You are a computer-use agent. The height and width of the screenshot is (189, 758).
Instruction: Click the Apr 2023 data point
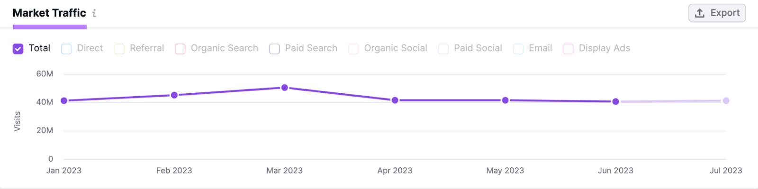[x=395, y=100]
